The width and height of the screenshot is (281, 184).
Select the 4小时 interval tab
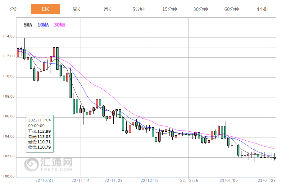coord(263,9)
